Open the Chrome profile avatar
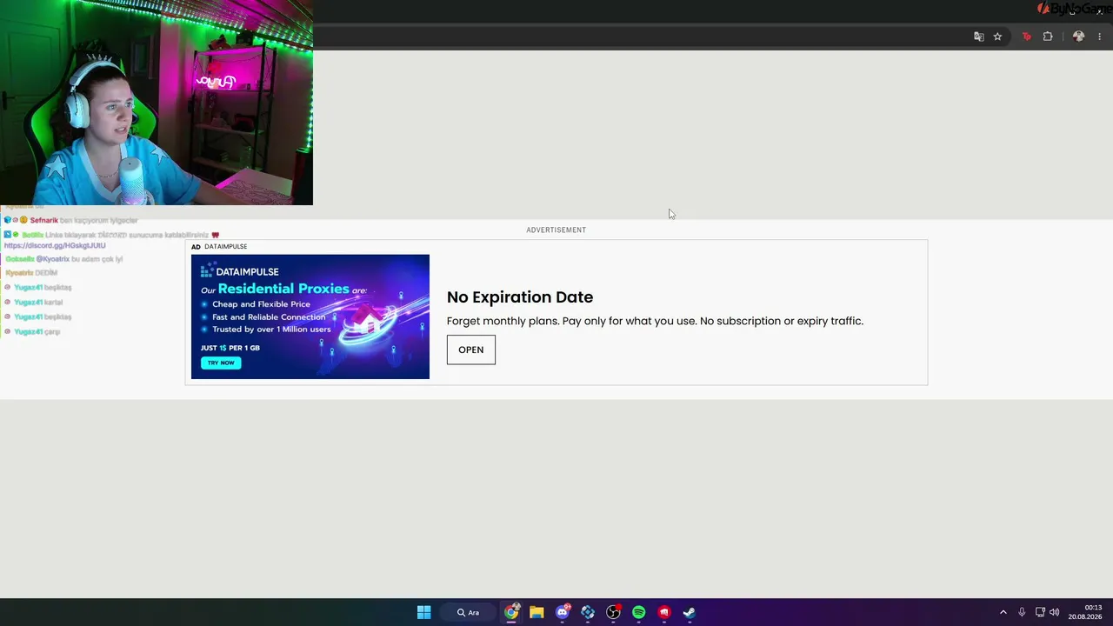The image size is (1113, 626). click(x=1078, y=37)
